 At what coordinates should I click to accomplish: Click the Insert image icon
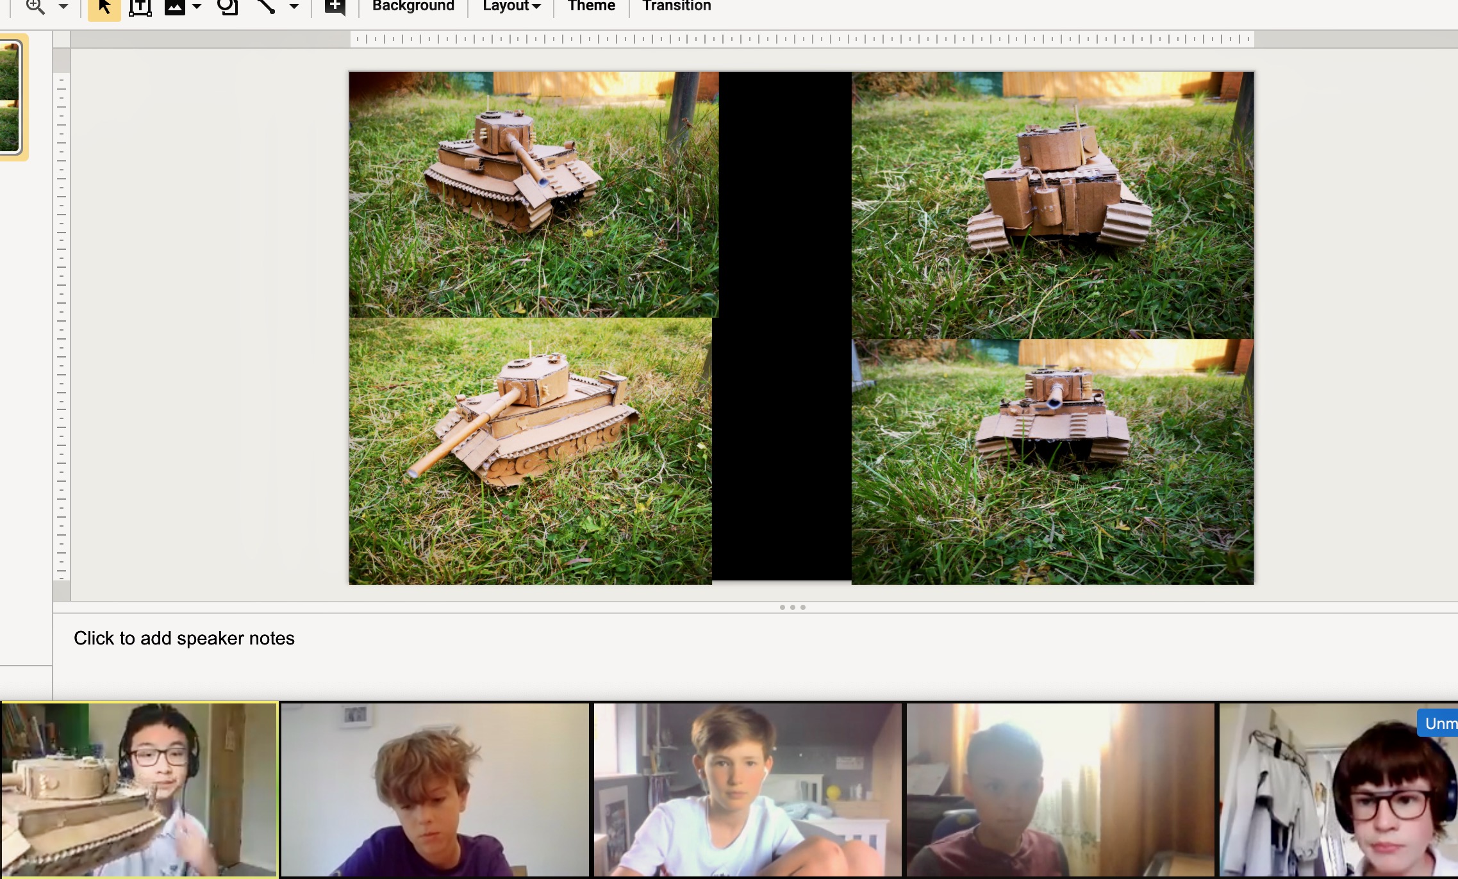pyautogui.click(x=175, y=6)
